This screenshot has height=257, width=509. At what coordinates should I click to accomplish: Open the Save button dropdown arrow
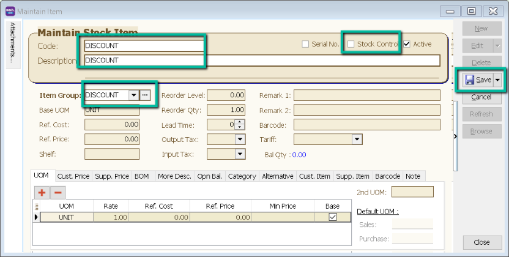pos(497,80)
